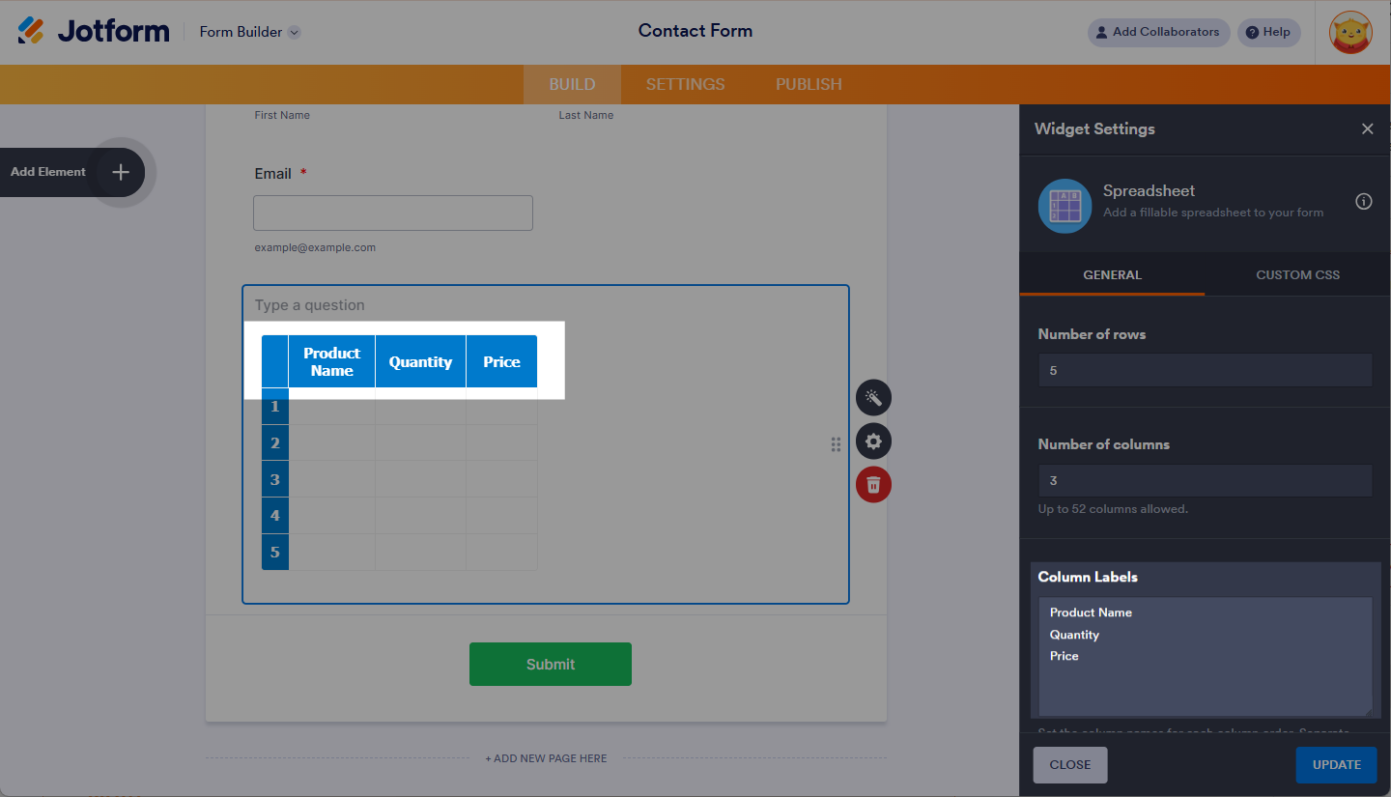This screenshot has height=797, width=1391.
Task: Click the Contact Form title
Action: (695, 31)
